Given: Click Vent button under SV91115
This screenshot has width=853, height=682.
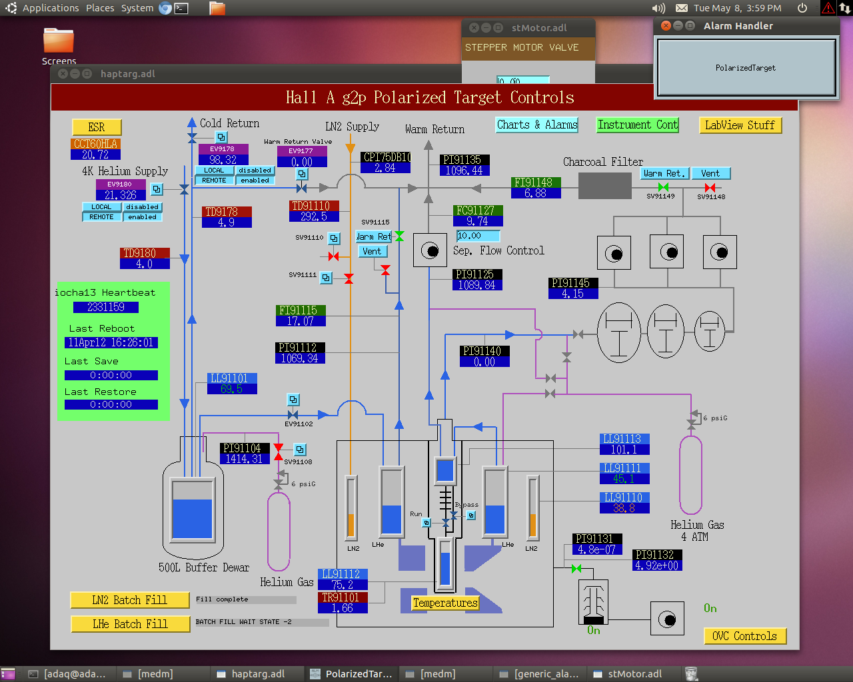Looking at the screenshot, I should pyautogui.click(x=372, y=251).
